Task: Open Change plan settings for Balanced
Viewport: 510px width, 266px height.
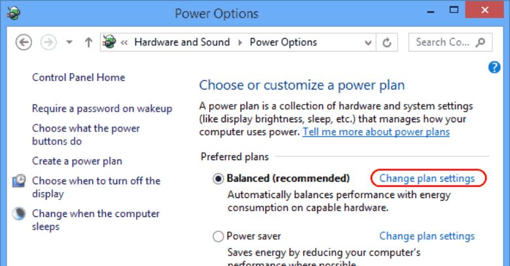Action: pyautogui.click(x=427, y=178)
